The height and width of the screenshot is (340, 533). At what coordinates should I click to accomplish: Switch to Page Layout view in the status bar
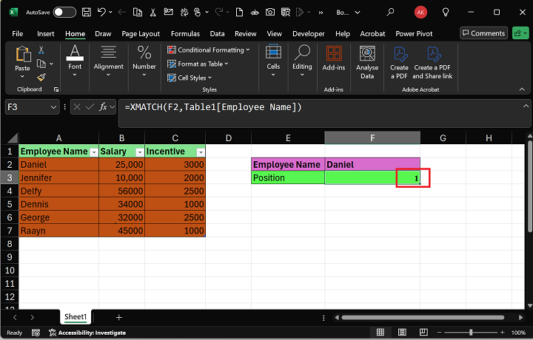coord(402,332)
